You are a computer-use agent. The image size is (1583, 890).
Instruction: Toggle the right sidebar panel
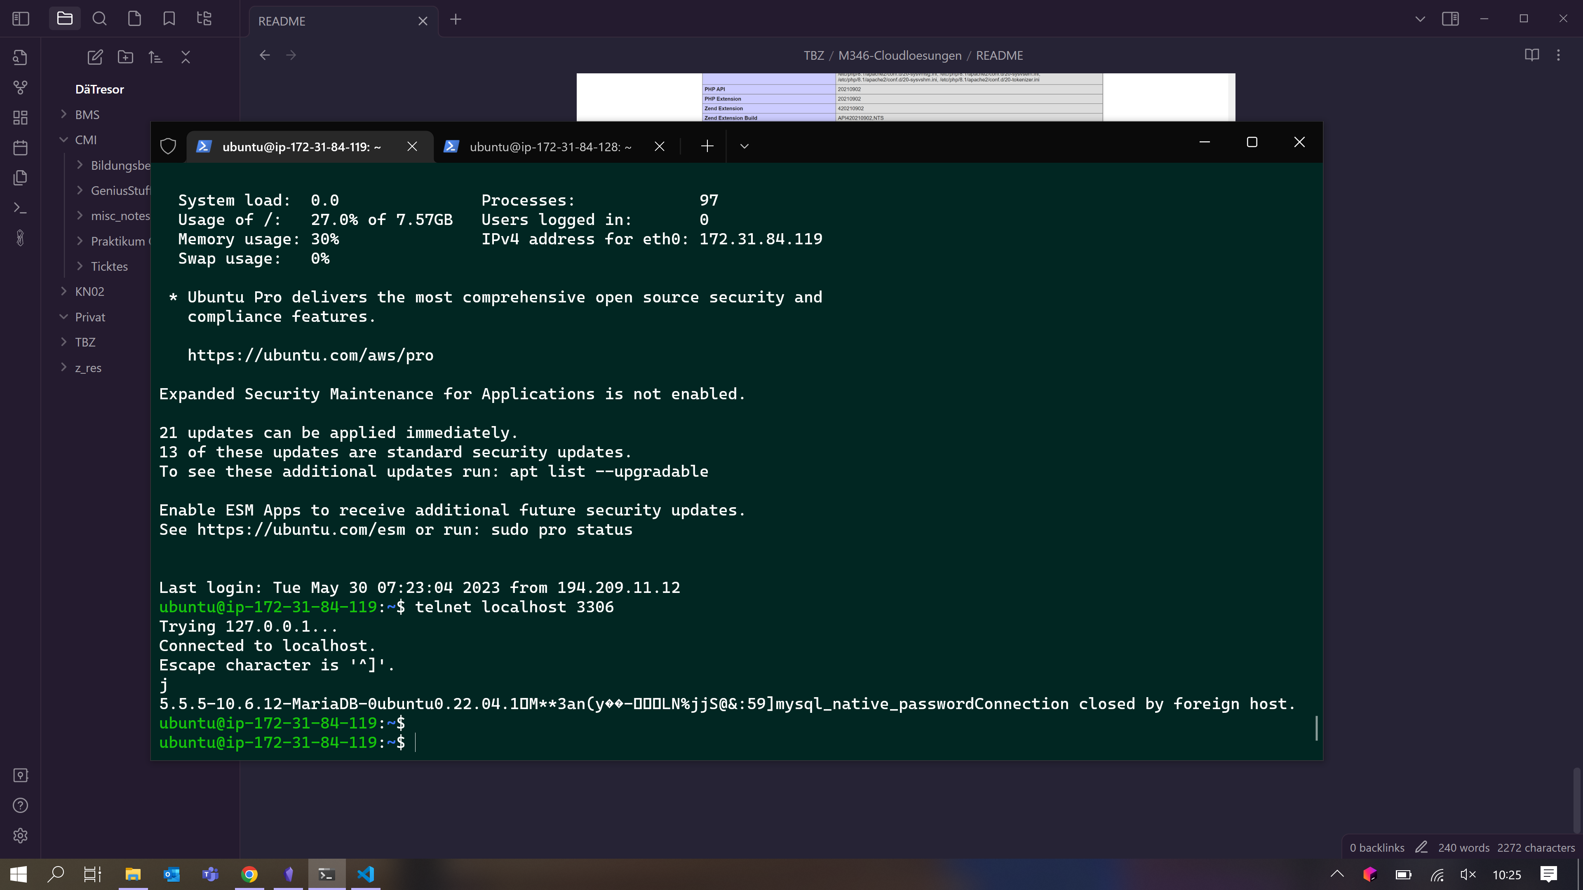(x=1450, y=19)
